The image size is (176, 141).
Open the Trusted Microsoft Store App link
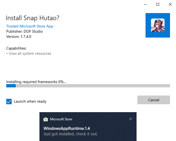30,26
